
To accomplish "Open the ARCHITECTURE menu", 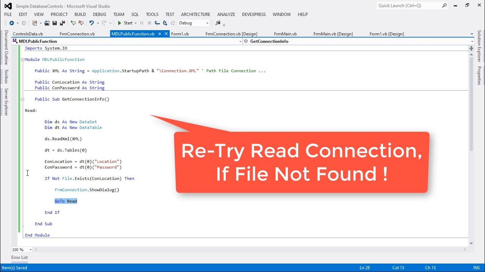I will coord(196,14).
